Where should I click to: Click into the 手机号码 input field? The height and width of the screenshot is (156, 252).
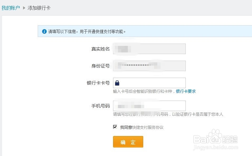[149, 106]
